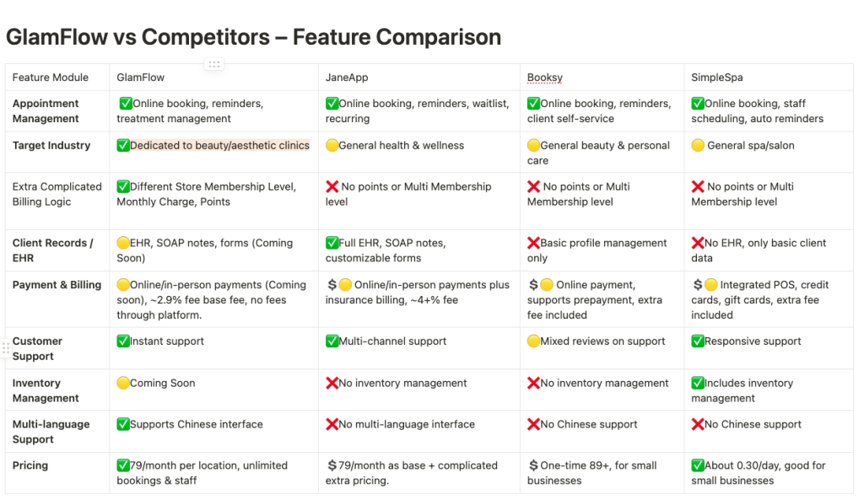The width and height of the screenshot is (864, 500).
Task: Click the Multi-language Support row label
Action: point(51,432)
